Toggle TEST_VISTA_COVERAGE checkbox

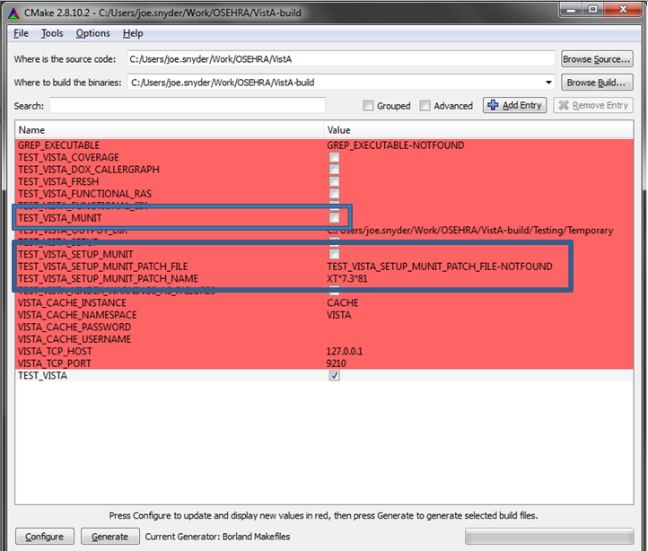click(334, 158)
